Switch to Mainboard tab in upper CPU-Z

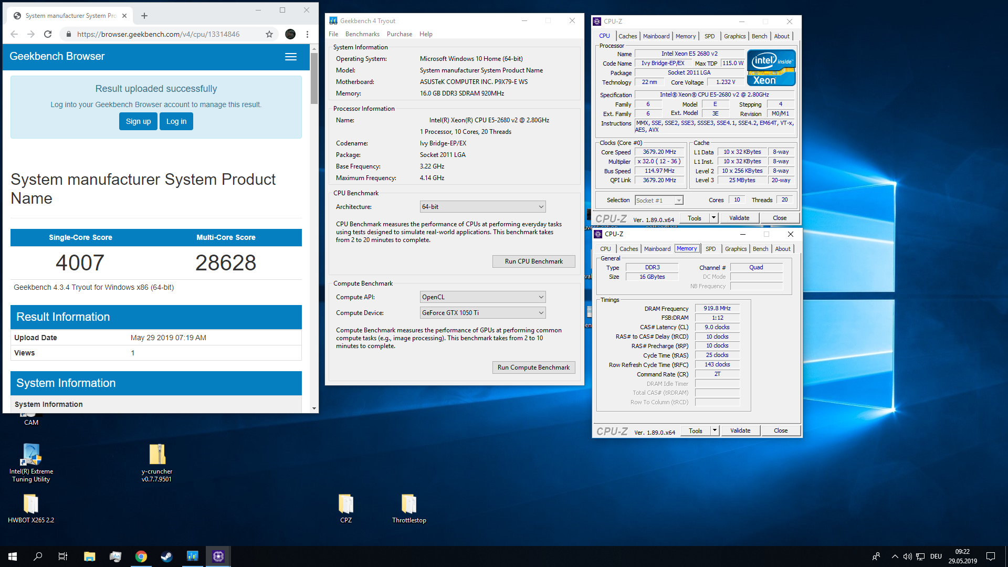656,36
